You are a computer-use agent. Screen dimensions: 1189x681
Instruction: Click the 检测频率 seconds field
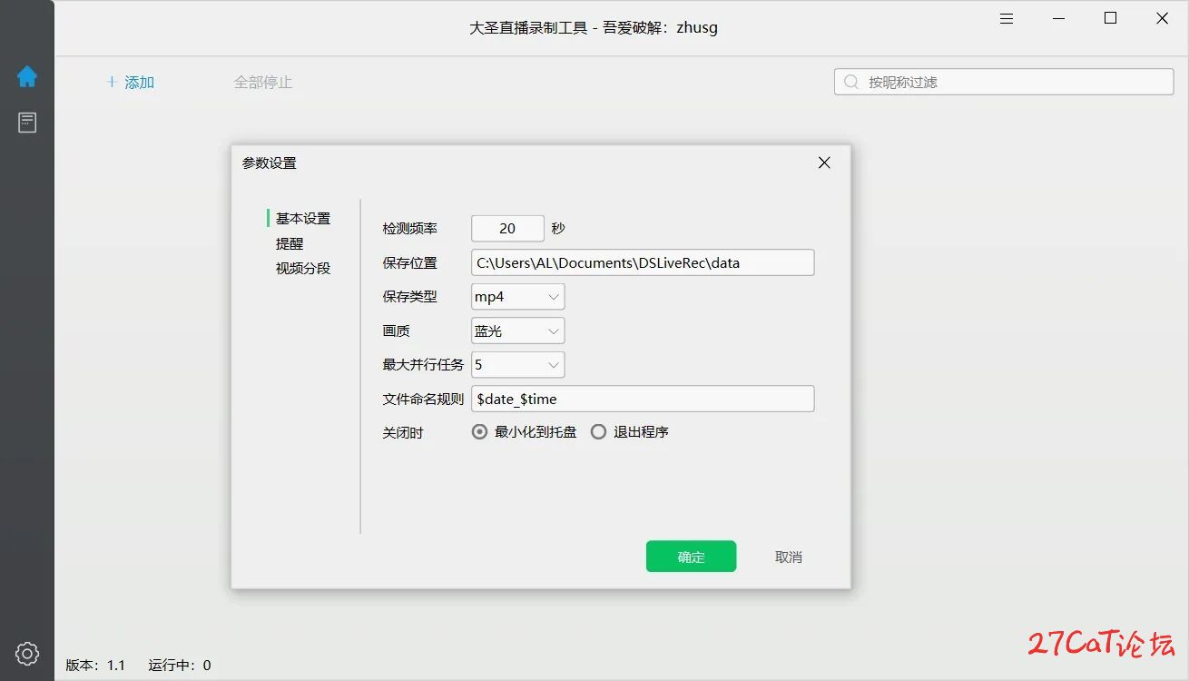(x=507, y=228)
